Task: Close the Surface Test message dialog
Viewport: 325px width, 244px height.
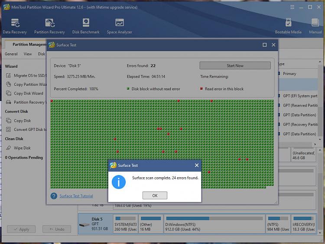Action: [x=197, y=165]
